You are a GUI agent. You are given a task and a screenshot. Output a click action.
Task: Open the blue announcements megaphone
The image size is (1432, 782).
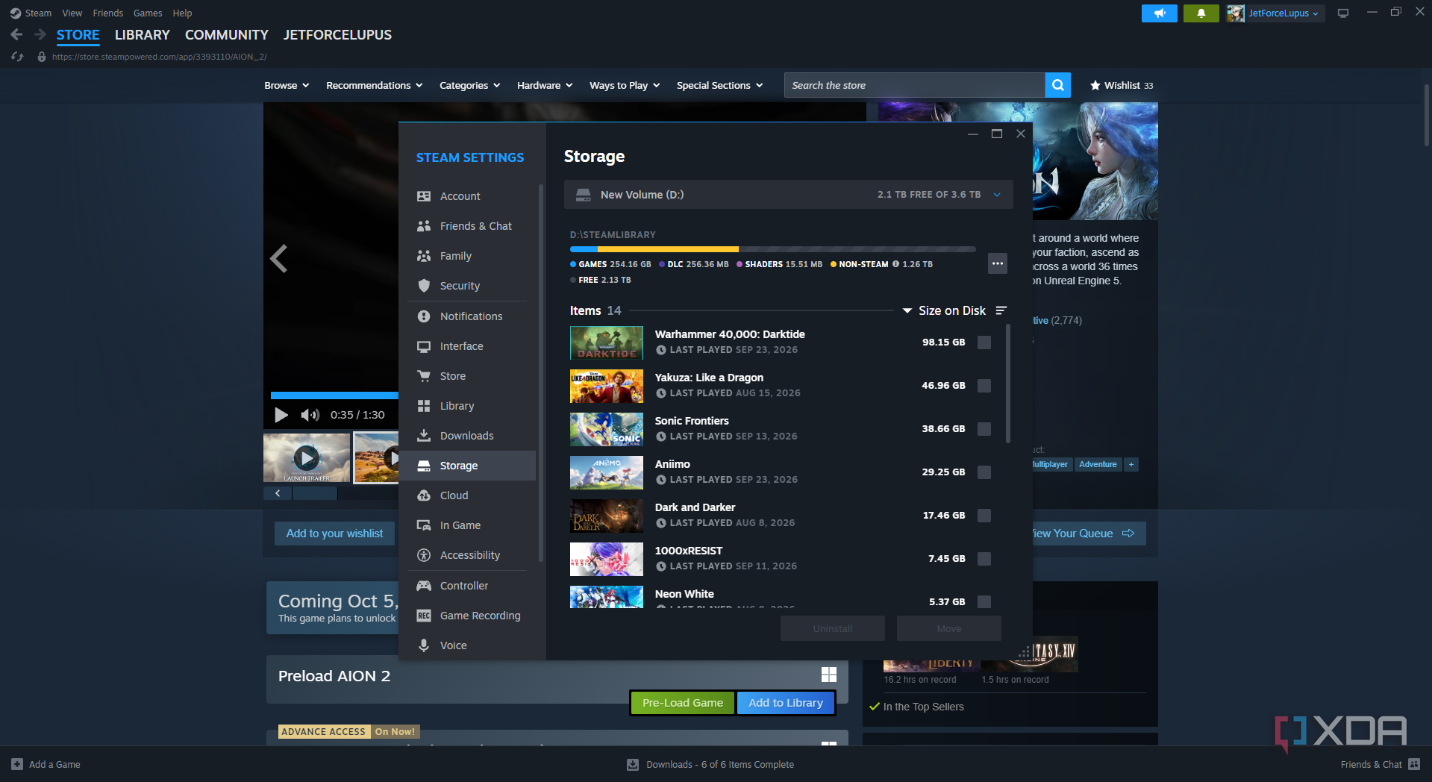pyautogui.click(x=1160, y=13)
